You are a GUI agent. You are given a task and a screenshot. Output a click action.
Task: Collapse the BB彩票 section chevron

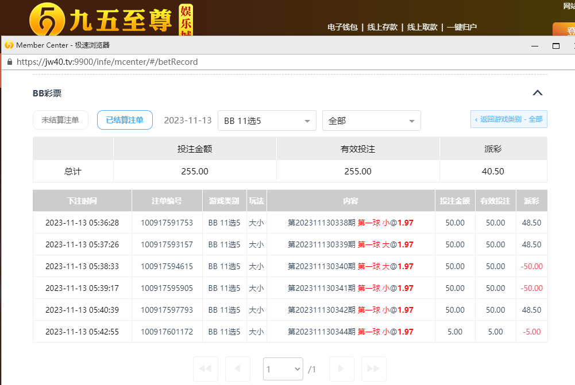click(537, 93)
